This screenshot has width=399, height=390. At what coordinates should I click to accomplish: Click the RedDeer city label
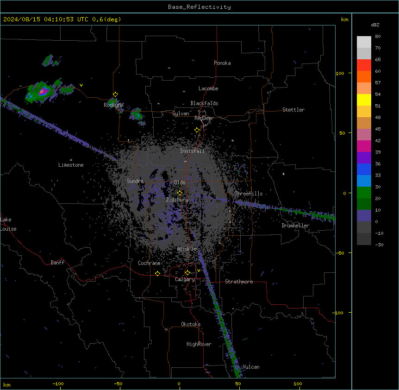(204, 118)
